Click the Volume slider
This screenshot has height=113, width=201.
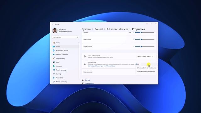(144, 33)
